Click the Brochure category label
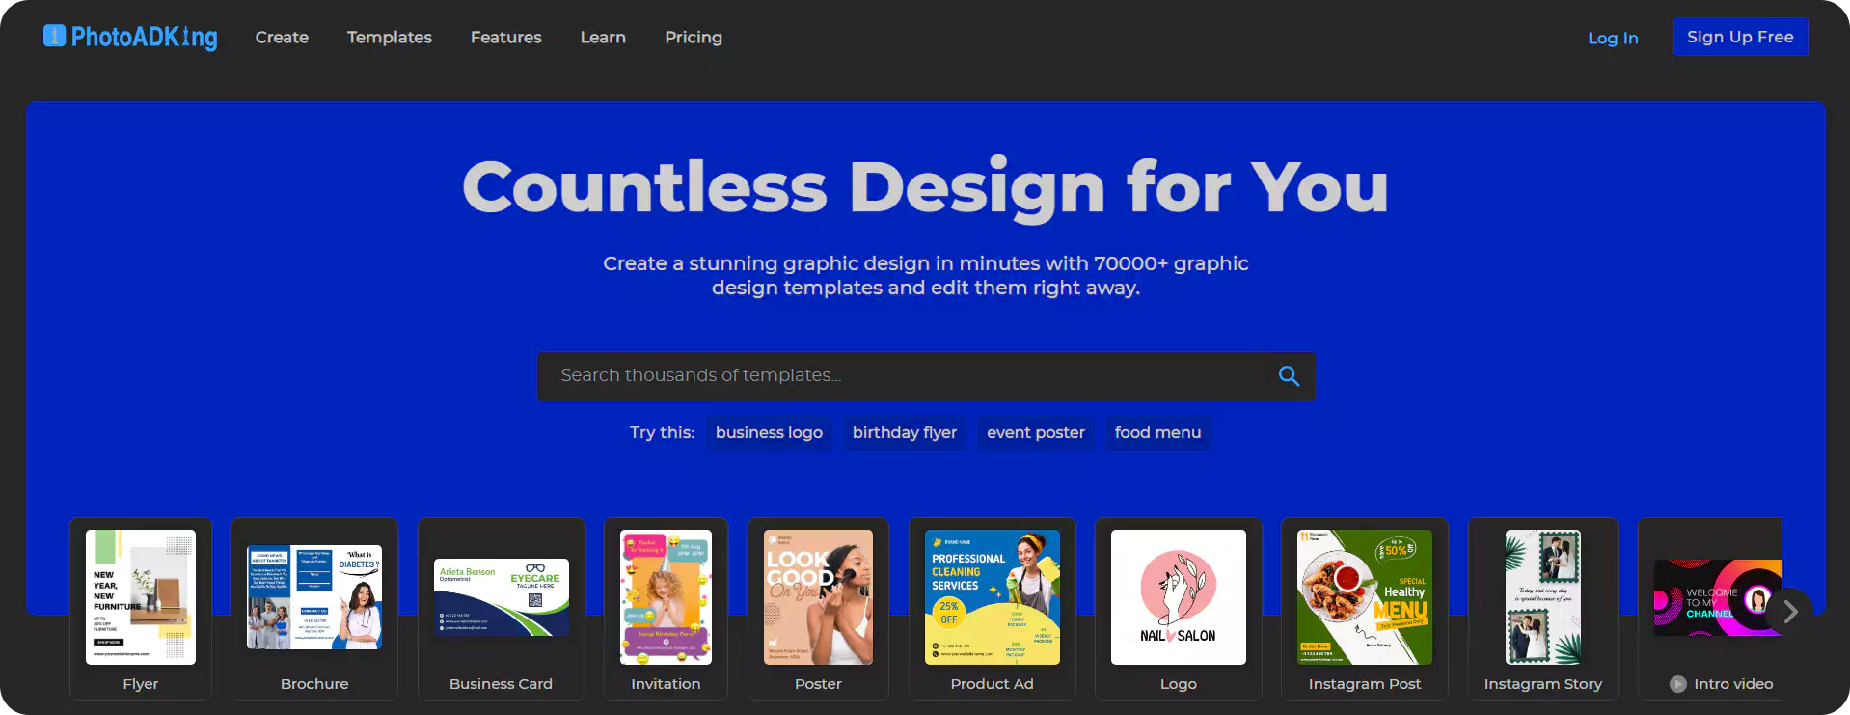Viewport: 1850px width, 715px height. (x=314, y=684)
